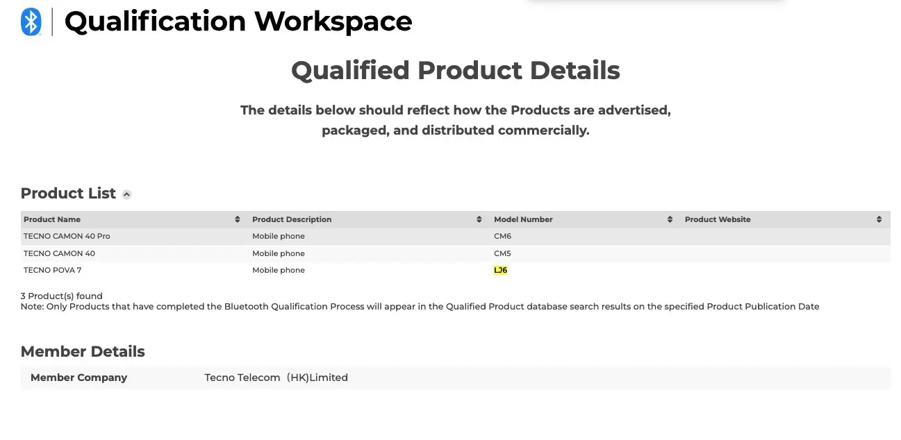The height and width of the screenshot is (440, 901).
Task: Click Mobile phone description in TECNO POVA 7 row
Action: pyautogui.click(x=279, y=270)
